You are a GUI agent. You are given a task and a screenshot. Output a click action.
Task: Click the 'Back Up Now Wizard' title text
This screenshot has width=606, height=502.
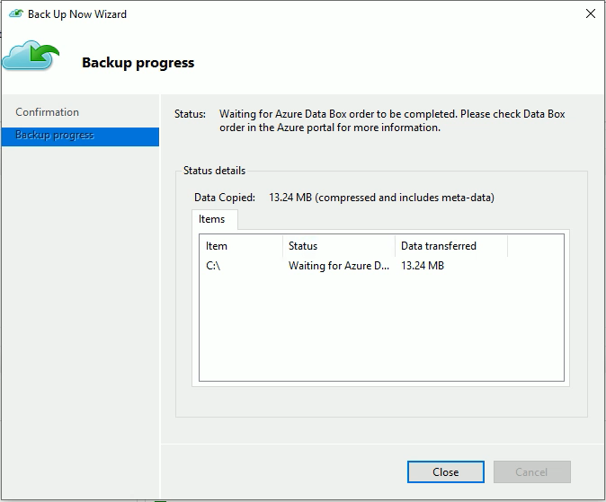pyautogui.click(x=77, y=14)
